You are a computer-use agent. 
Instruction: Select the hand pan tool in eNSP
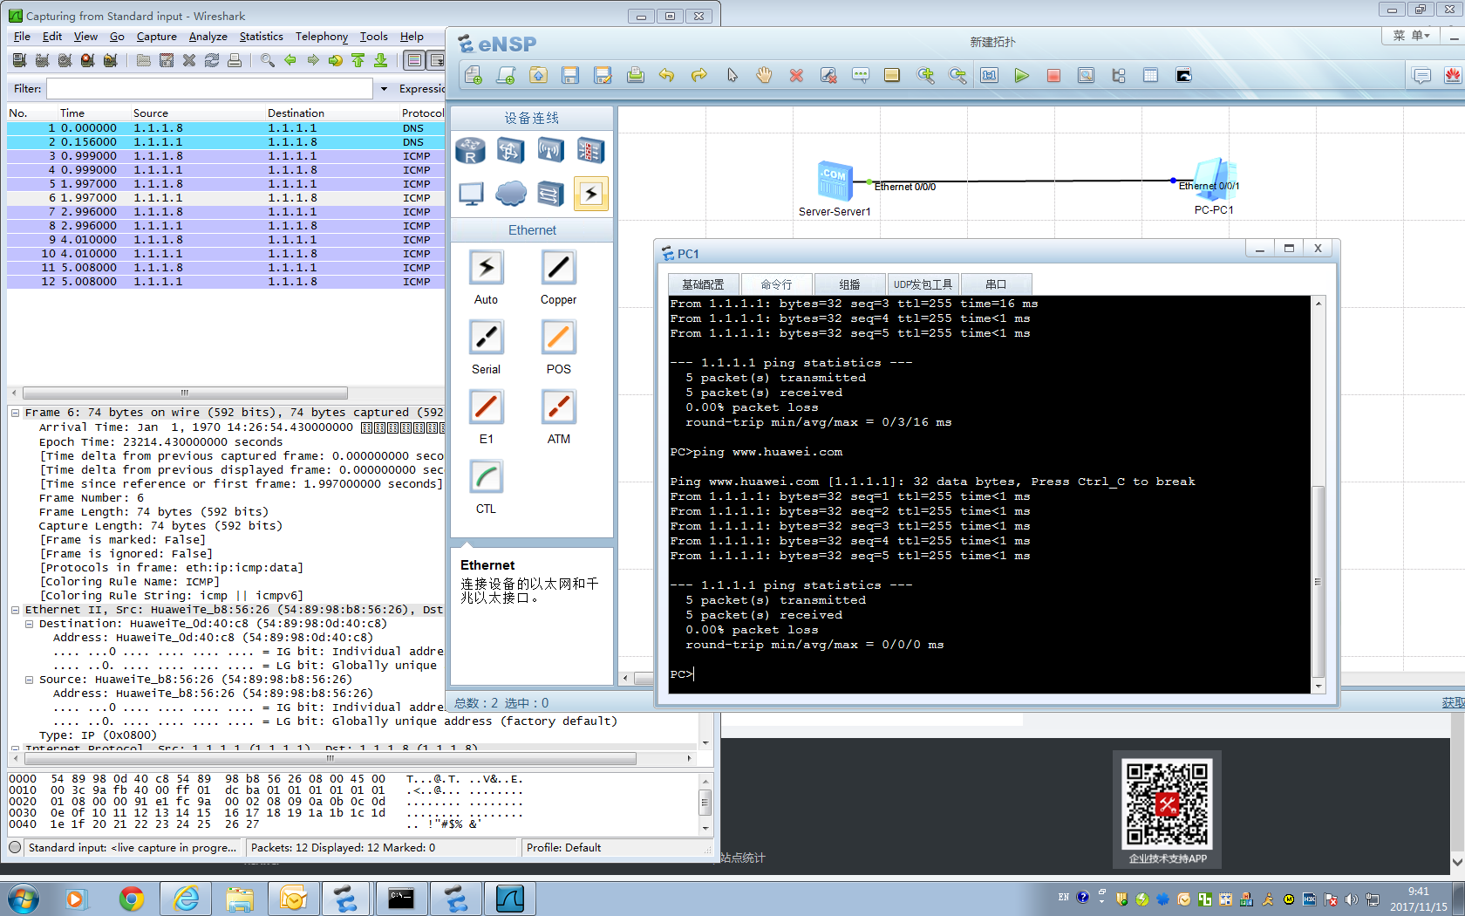[764, 76]
